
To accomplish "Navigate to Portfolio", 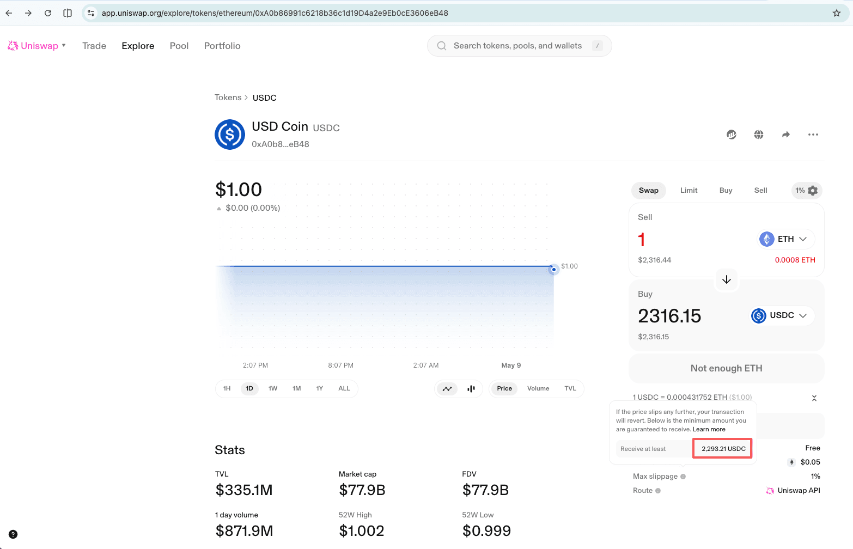I will pyautogui.click(x=222, y=46).
